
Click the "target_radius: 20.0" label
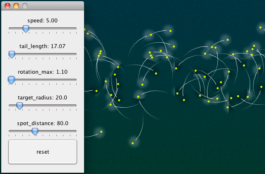[x=42, y=97]
